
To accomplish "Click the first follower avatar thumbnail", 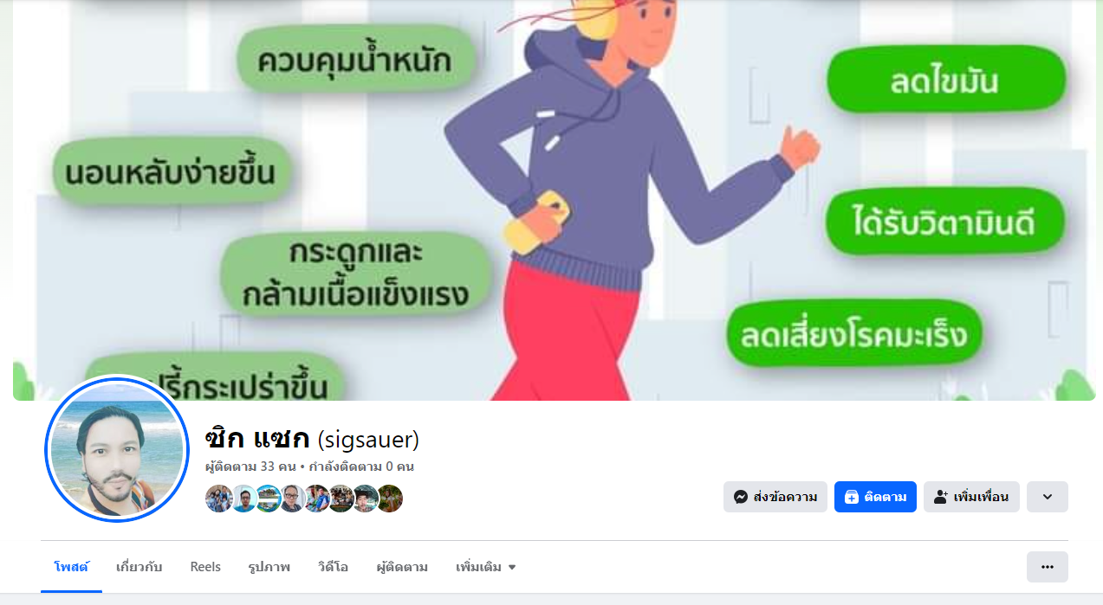I will click(x=218, y=499).
